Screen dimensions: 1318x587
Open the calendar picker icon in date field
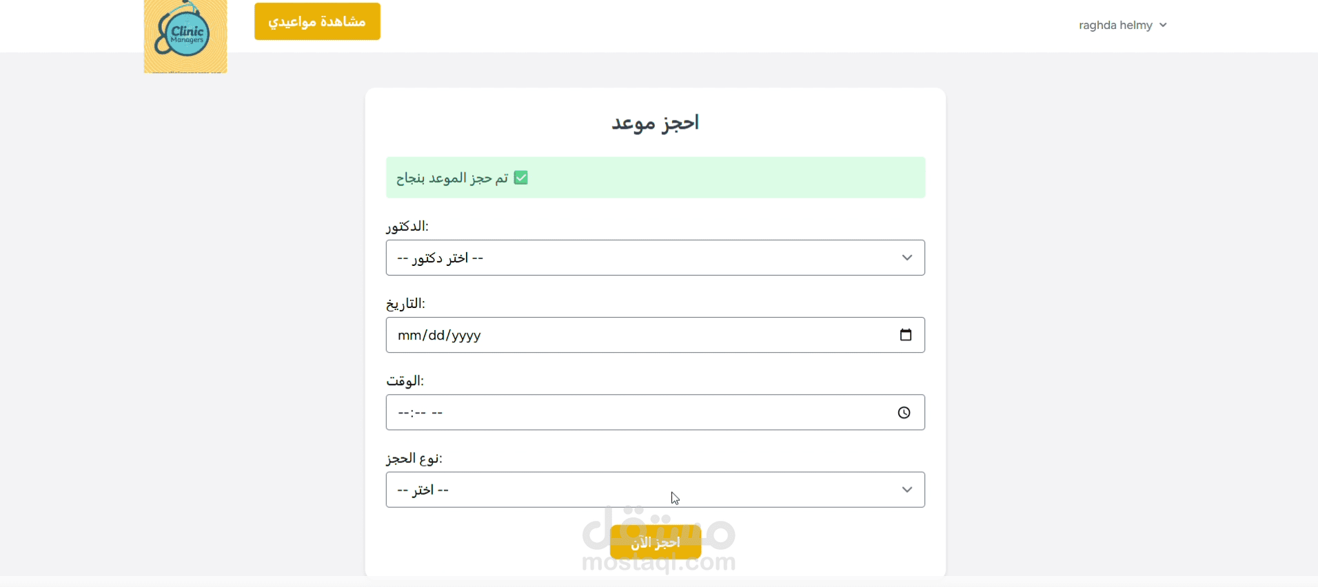click(x=906, y=335)
